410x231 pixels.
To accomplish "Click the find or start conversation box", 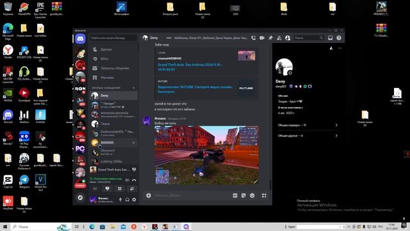I will point(113,38).
